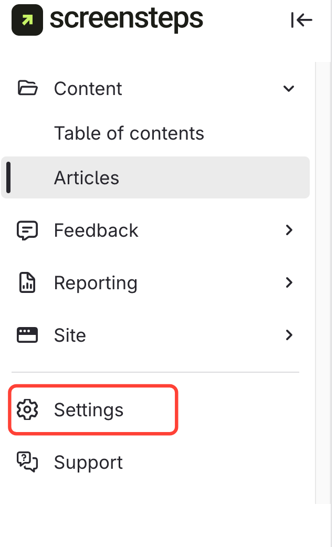Image resolution: width=336 pixels, height=547 pixels.
Task: Open Table of contents
Action: (x=129, y=133)
